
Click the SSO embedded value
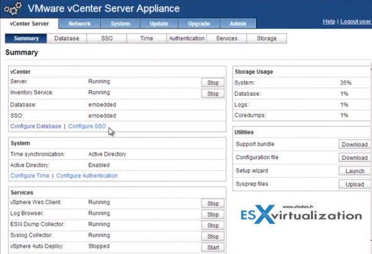click(102, 116)
